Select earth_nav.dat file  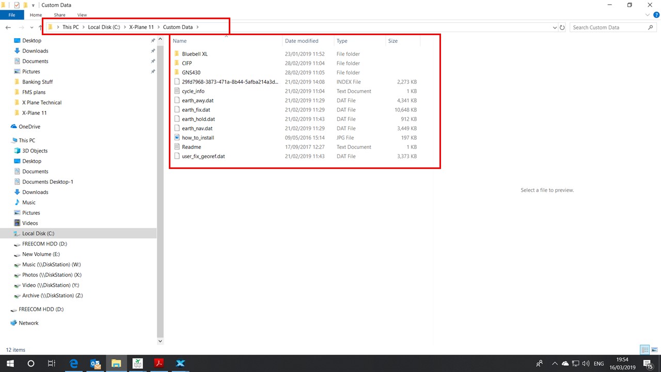tap(197, 128)
